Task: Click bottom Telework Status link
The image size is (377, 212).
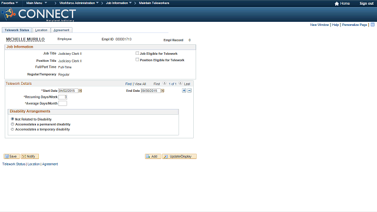Action: [14, 164]
